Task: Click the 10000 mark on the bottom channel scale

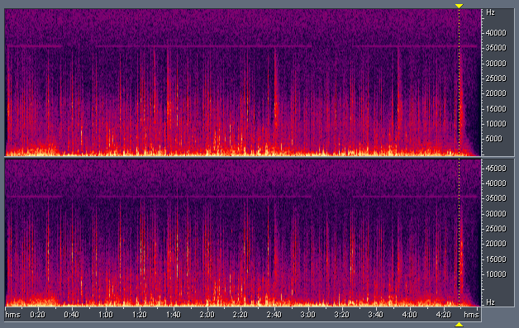Action: 496,274
